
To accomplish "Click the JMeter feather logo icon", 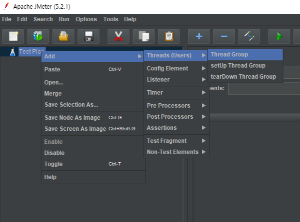I will click(6, 6).
